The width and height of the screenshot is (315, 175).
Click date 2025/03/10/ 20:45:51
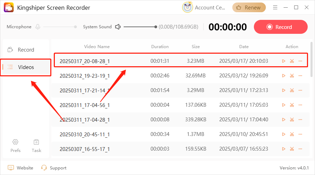244,134
